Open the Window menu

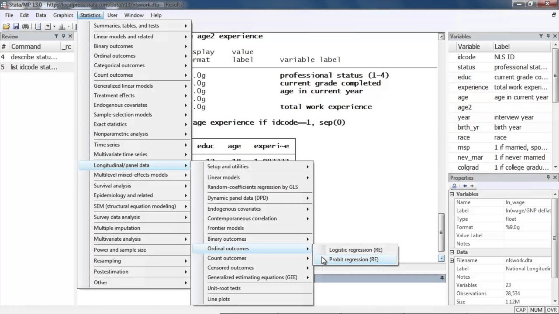pos(134,15)
